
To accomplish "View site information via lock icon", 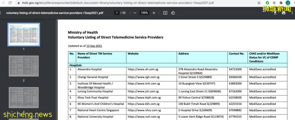I will pyautogui.click(x=19, y=3).
